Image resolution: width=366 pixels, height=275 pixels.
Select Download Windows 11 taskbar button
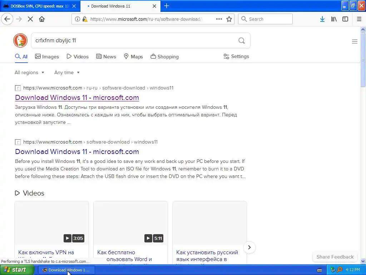click(x=66, y=270)
